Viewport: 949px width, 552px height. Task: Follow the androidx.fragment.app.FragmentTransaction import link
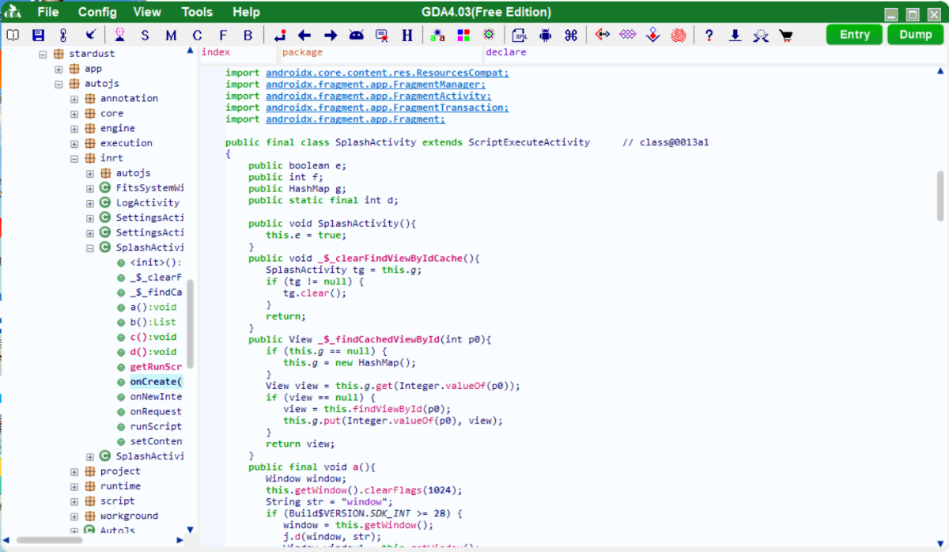click(x=388, y=108)
